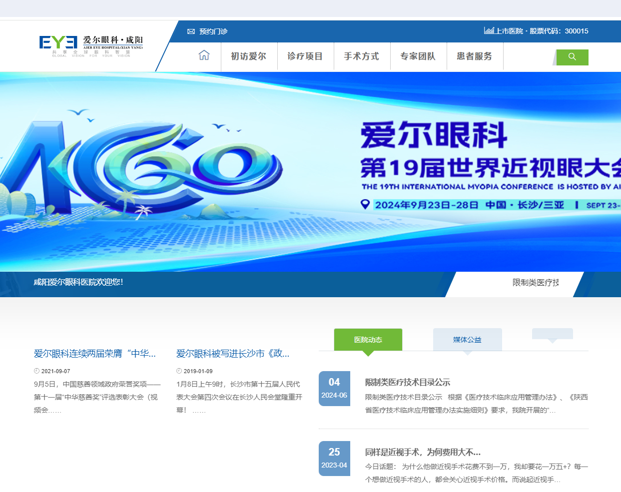Open the 患者服务 menu
Viewport: 621px width, 492px height.
point(474,56)
